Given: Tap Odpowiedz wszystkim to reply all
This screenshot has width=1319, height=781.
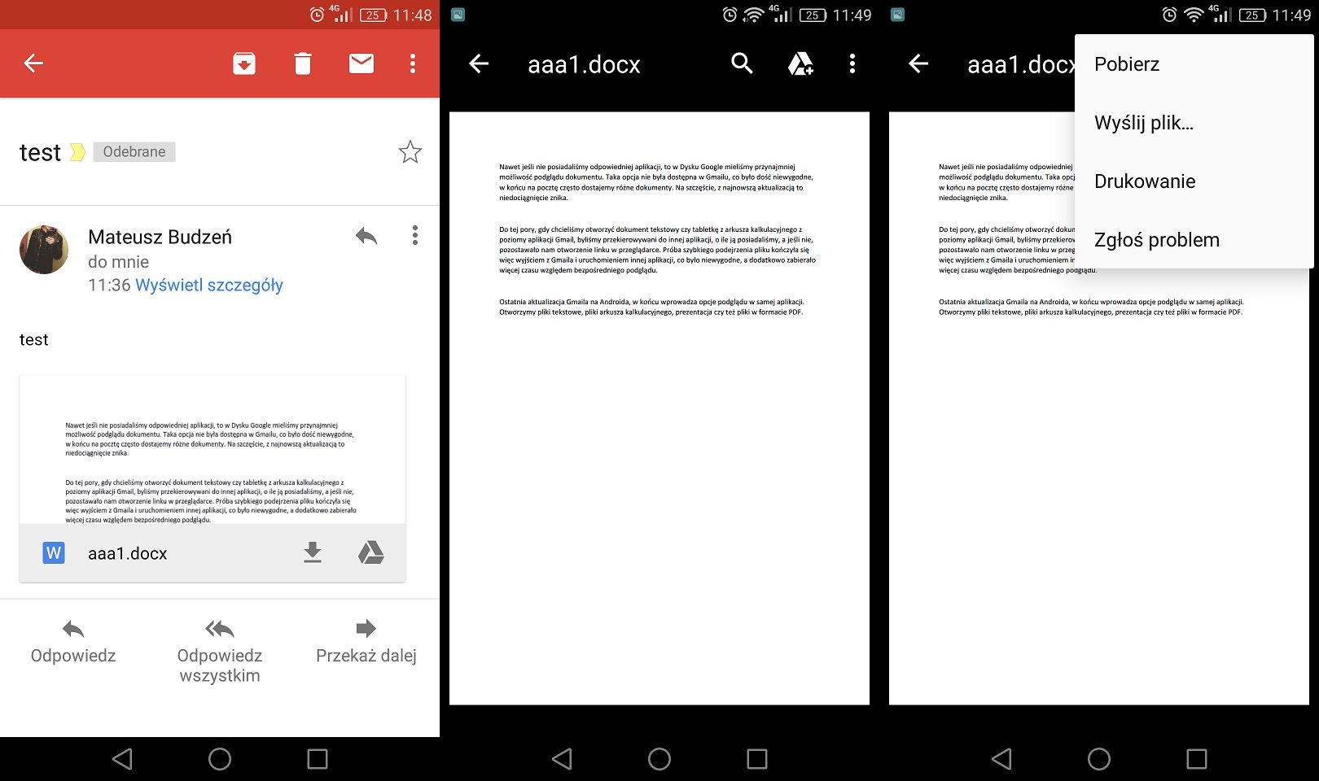Looking at the screenshot, I should point(220,652).
